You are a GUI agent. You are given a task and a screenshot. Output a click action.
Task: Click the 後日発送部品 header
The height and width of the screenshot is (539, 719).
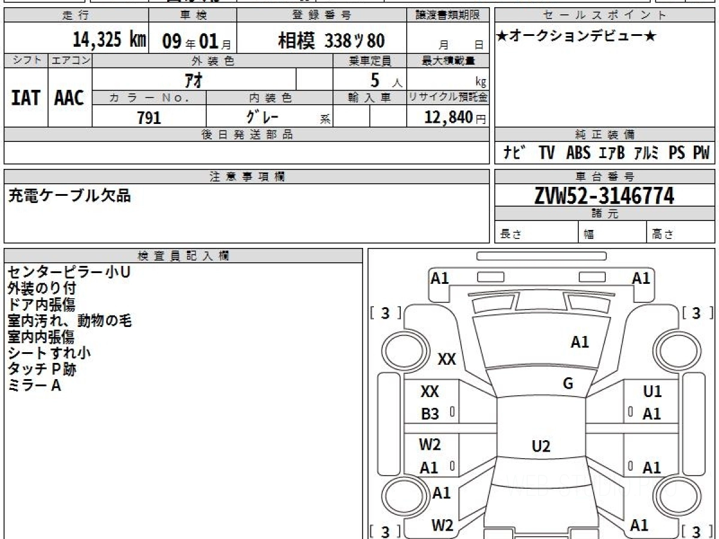pos(246,135)
